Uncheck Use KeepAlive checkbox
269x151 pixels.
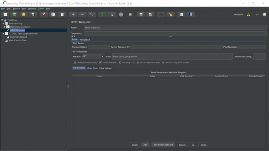pos(120,63)
